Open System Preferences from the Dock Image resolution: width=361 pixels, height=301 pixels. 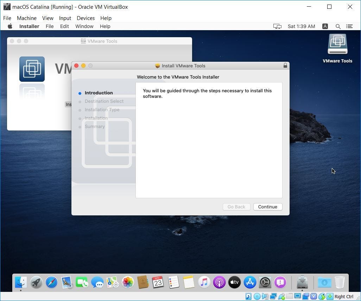[x=265, y=282]
